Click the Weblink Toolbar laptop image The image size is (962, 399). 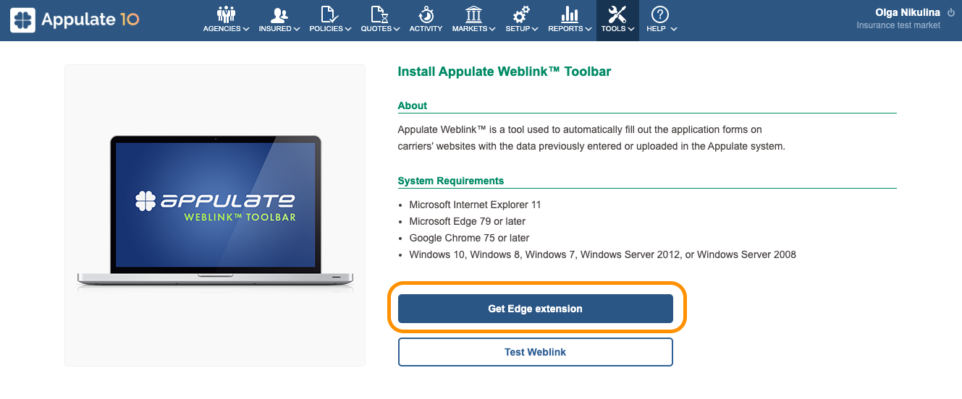[x=215, y=215]
